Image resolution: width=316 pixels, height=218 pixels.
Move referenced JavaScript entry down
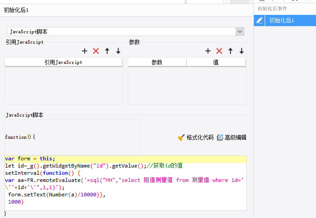coord(118,51)
